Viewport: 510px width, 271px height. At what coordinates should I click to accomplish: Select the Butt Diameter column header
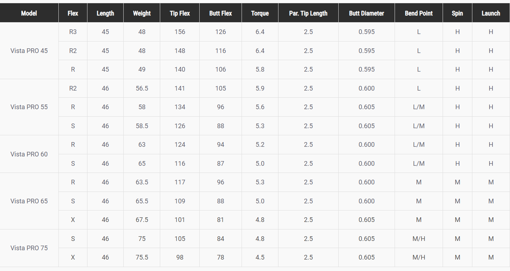pos(366,13)
